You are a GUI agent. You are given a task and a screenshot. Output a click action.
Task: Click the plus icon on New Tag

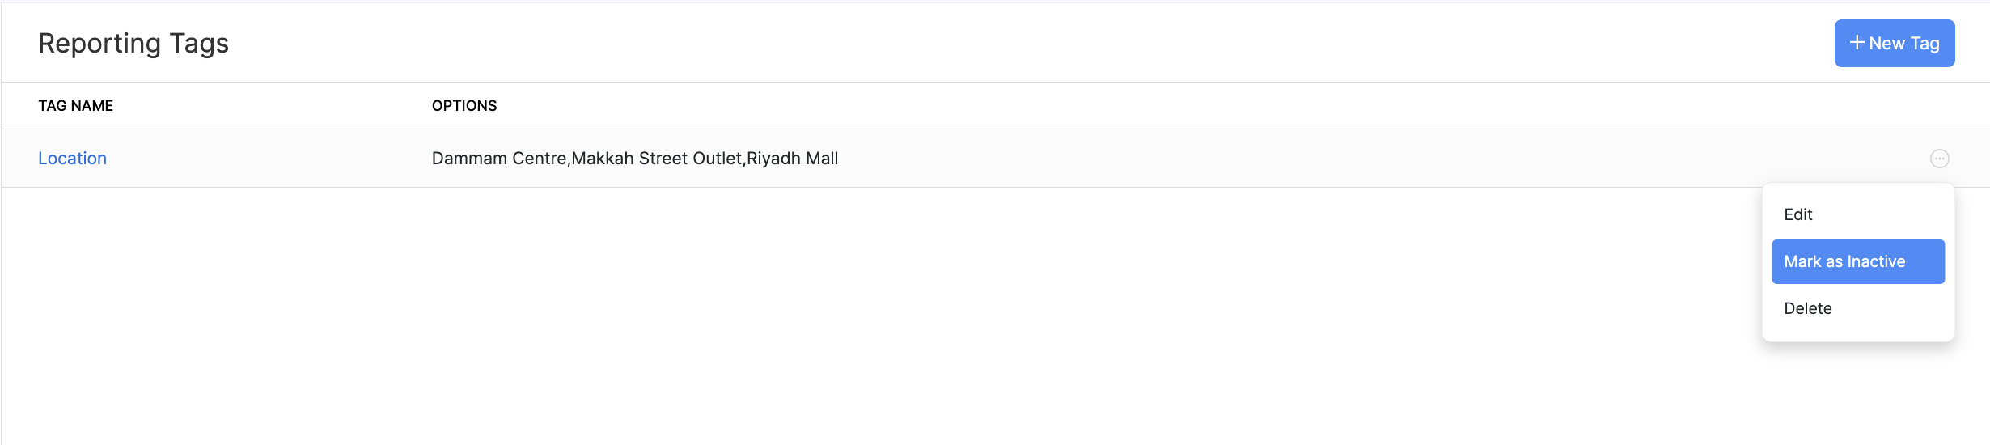click(1857, 43)
